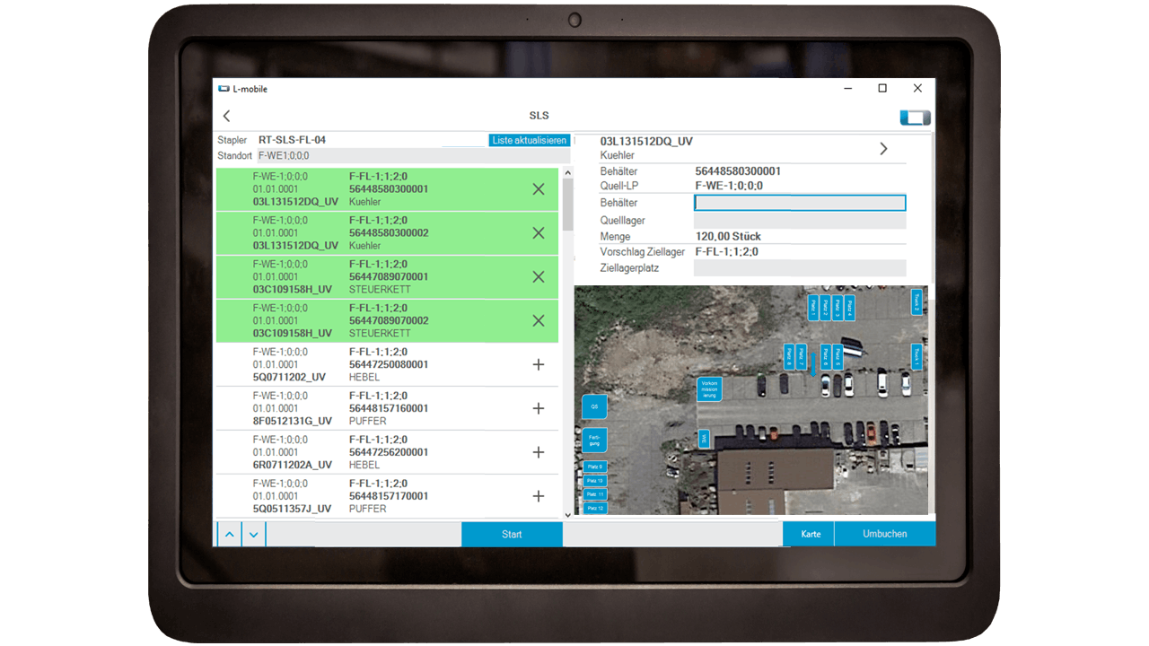Click the Umbuchen button
The width and height of the screenshot is (1149, 646).
pyautogui.click(x=885, y=534)
